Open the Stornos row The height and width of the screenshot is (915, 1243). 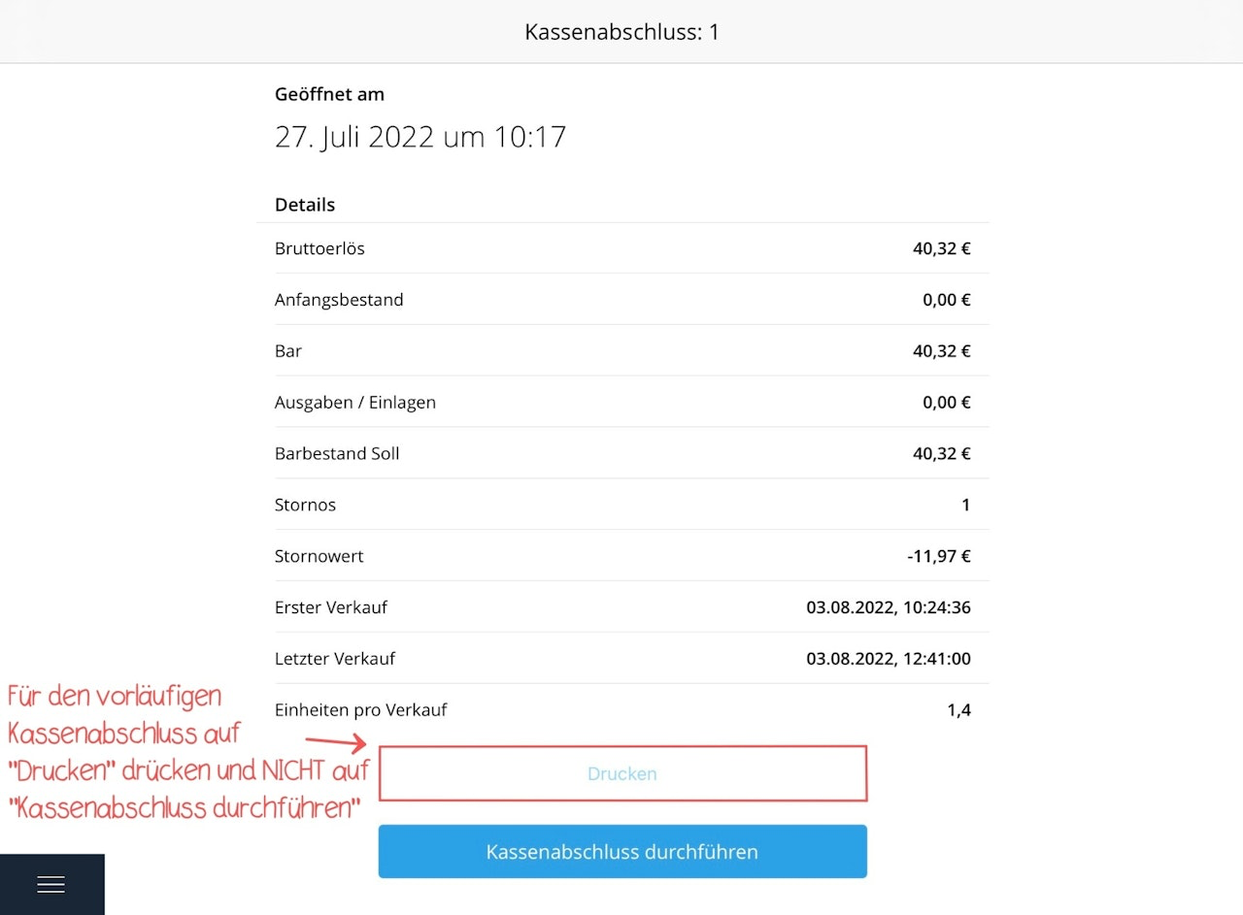tap(622, 505)
